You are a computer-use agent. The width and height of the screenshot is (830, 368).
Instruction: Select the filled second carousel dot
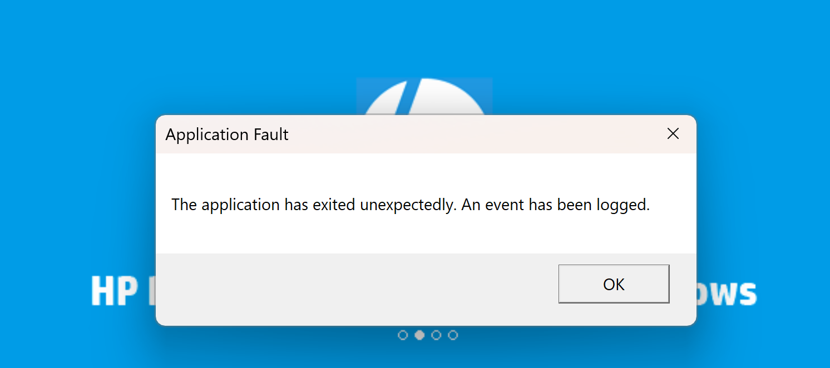pyautogui.click(x=419, y=335)
